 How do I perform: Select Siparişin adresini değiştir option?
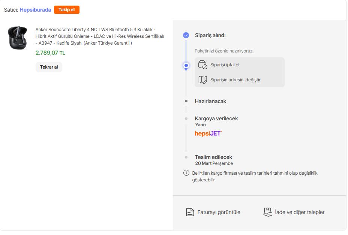(x=235, y=80)
